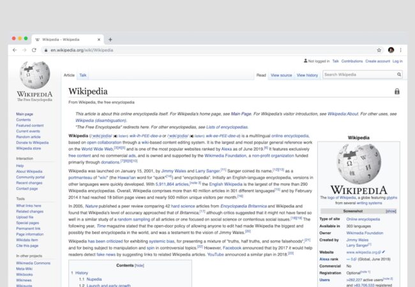Viewport: 415px width, 287px height.
Task: Click the Log in link
Action: [397, 61]
